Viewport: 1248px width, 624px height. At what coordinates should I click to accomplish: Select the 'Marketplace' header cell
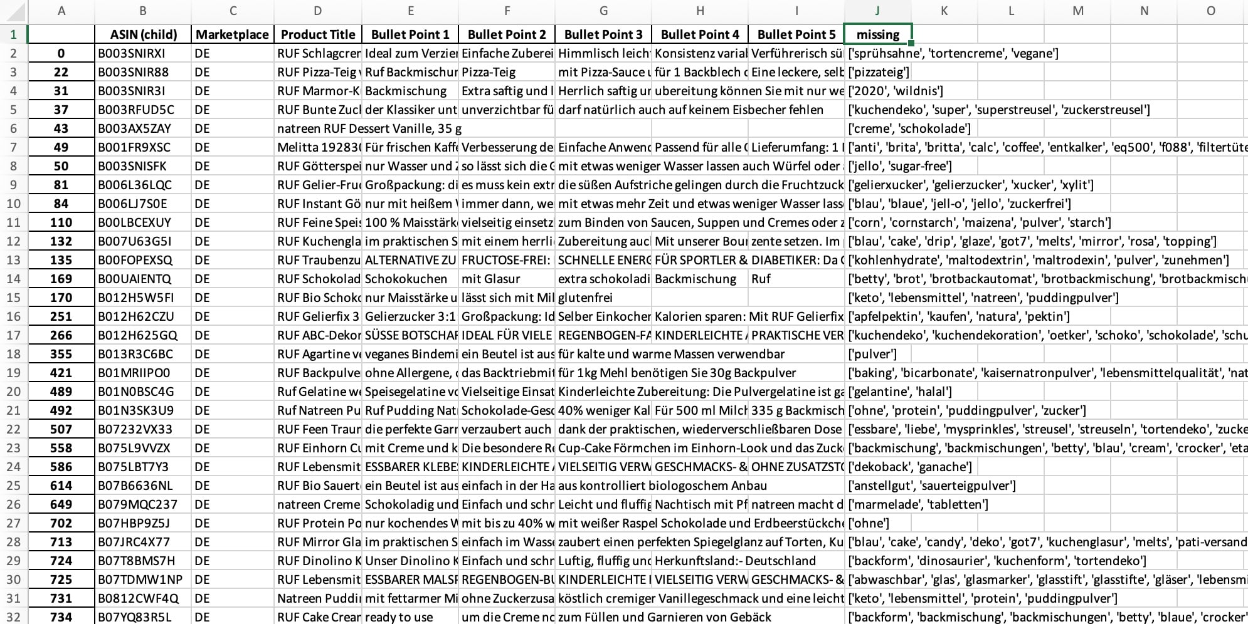coord(233,34)
